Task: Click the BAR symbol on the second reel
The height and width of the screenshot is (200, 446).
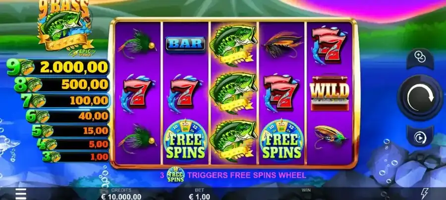Action: point(185,44)
